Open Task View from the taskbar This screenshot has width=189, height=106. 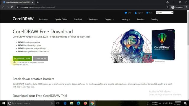coord(58,103)
